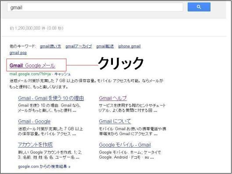Open the suggested keyword gmailアーカイブ

pyautogui.click(x=79, y=46)
